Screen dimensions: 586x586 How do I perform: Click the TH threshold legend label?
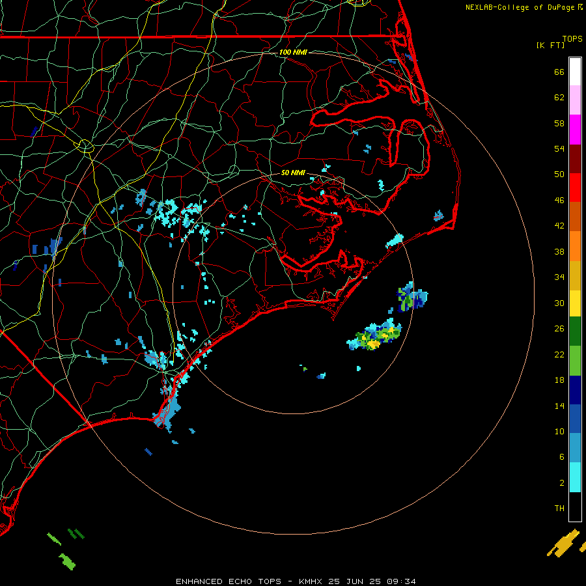pos(559,509)
